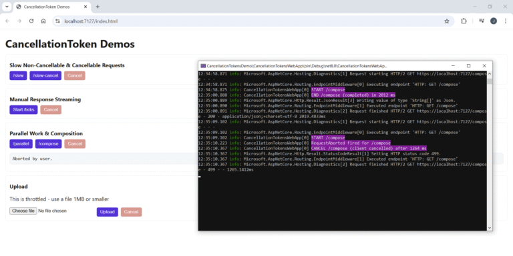Reload the page with the refresh icon
The width and height of the screenshot is (513, 256).
click(x=31, y=21)
